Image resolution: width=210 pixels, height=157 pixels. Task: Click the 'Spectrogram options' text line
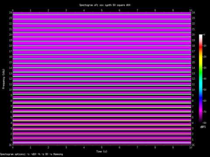[x=31, y=154]
